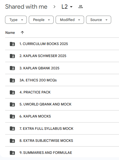The image size is (119, 160).
Task: Go back to Shared with me
Action: (26, 7)
